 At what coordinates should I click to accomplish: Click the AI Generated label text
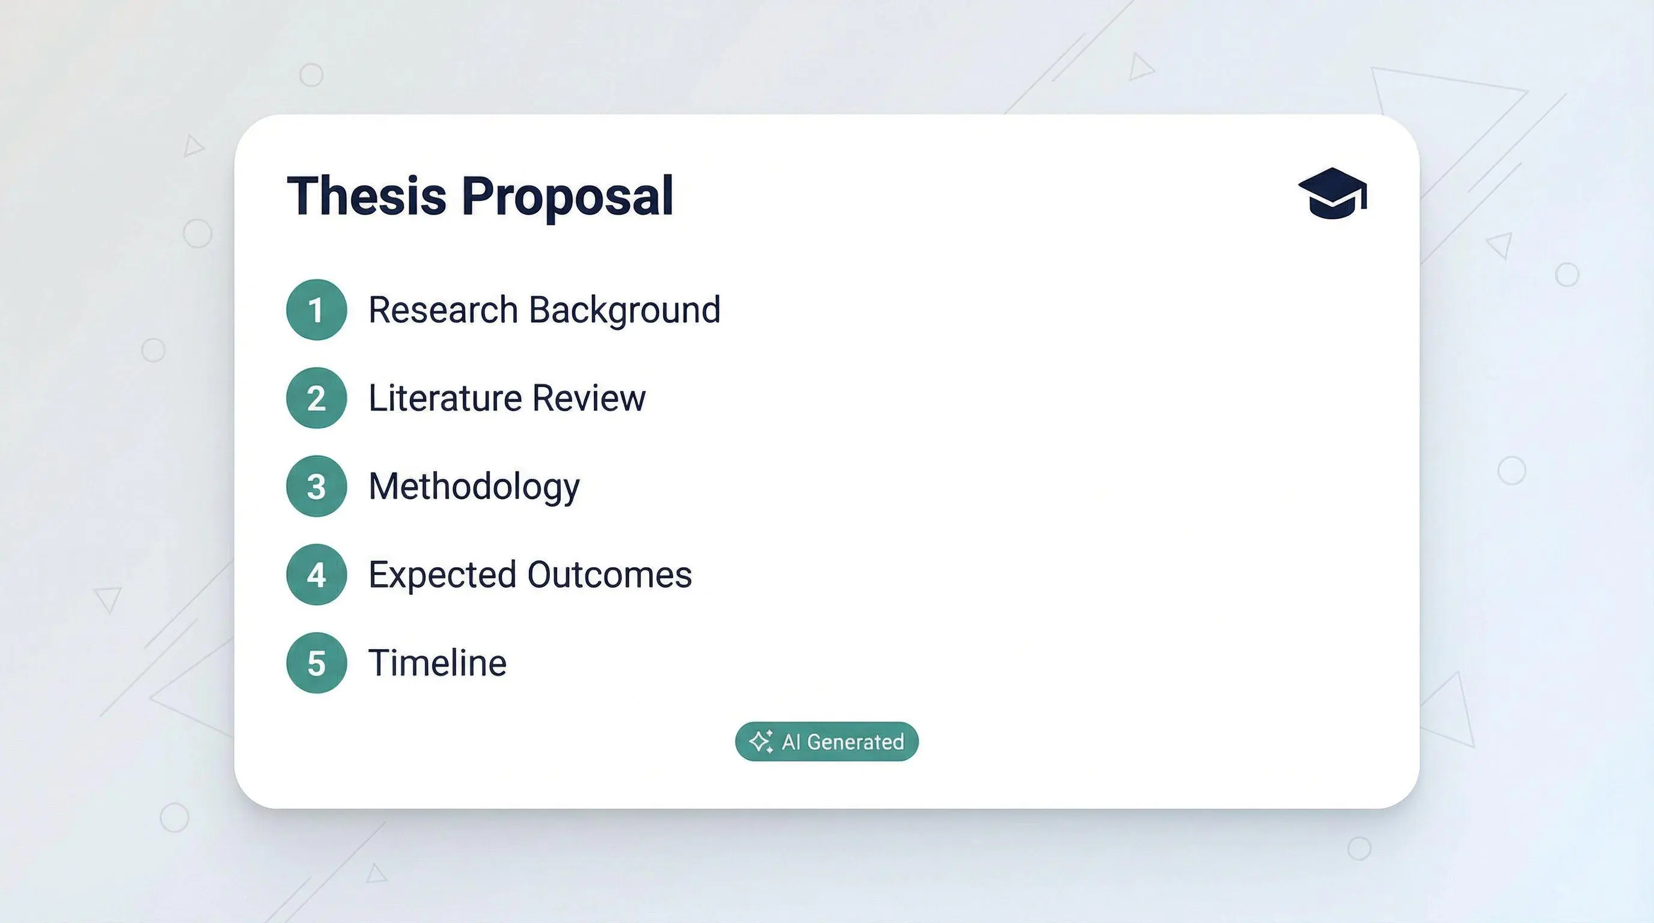coord(843,742)
